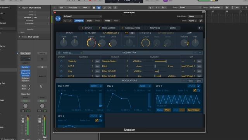Toggle LFO 1 mod routing on/off
The width and height of the screenshot is (248, 140).
tap(61, 66)
